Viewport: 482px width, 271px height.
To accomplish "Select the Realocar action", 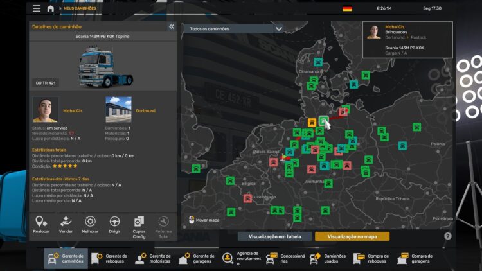I will point(41,225).
